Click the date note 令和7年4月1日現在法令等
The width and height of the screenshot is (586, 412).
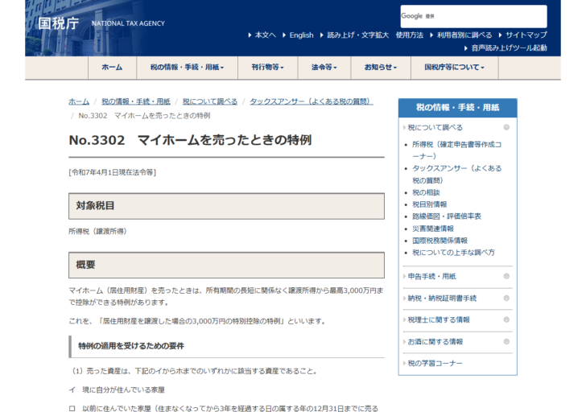(x=113, y=172)
